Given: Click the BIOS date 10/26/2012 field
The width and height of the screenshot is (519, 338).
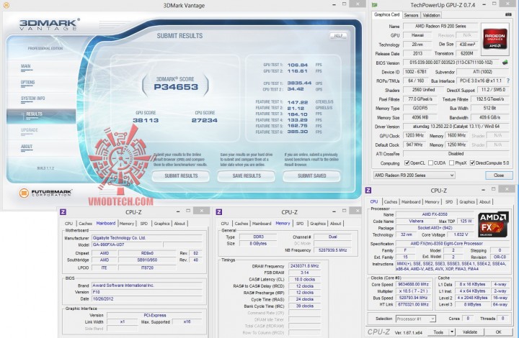Looking at the screenshot, I should pos(146,298).
